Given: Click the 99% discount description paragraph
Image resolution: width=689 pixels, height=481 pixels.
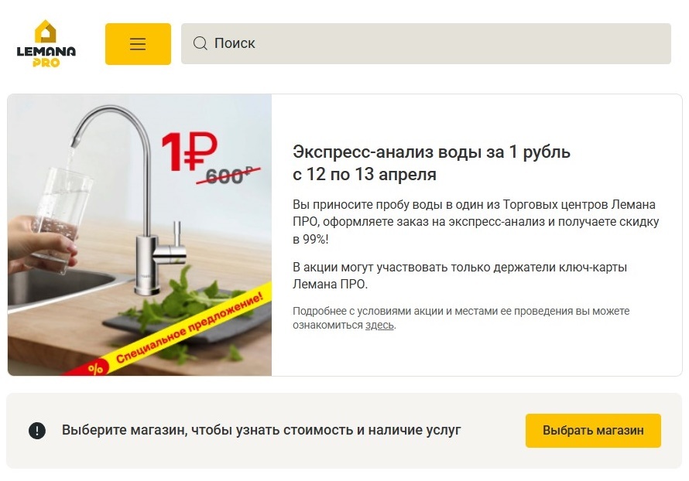Looking at the screenshot, I should pyautogui.click(x=476, y=222).
